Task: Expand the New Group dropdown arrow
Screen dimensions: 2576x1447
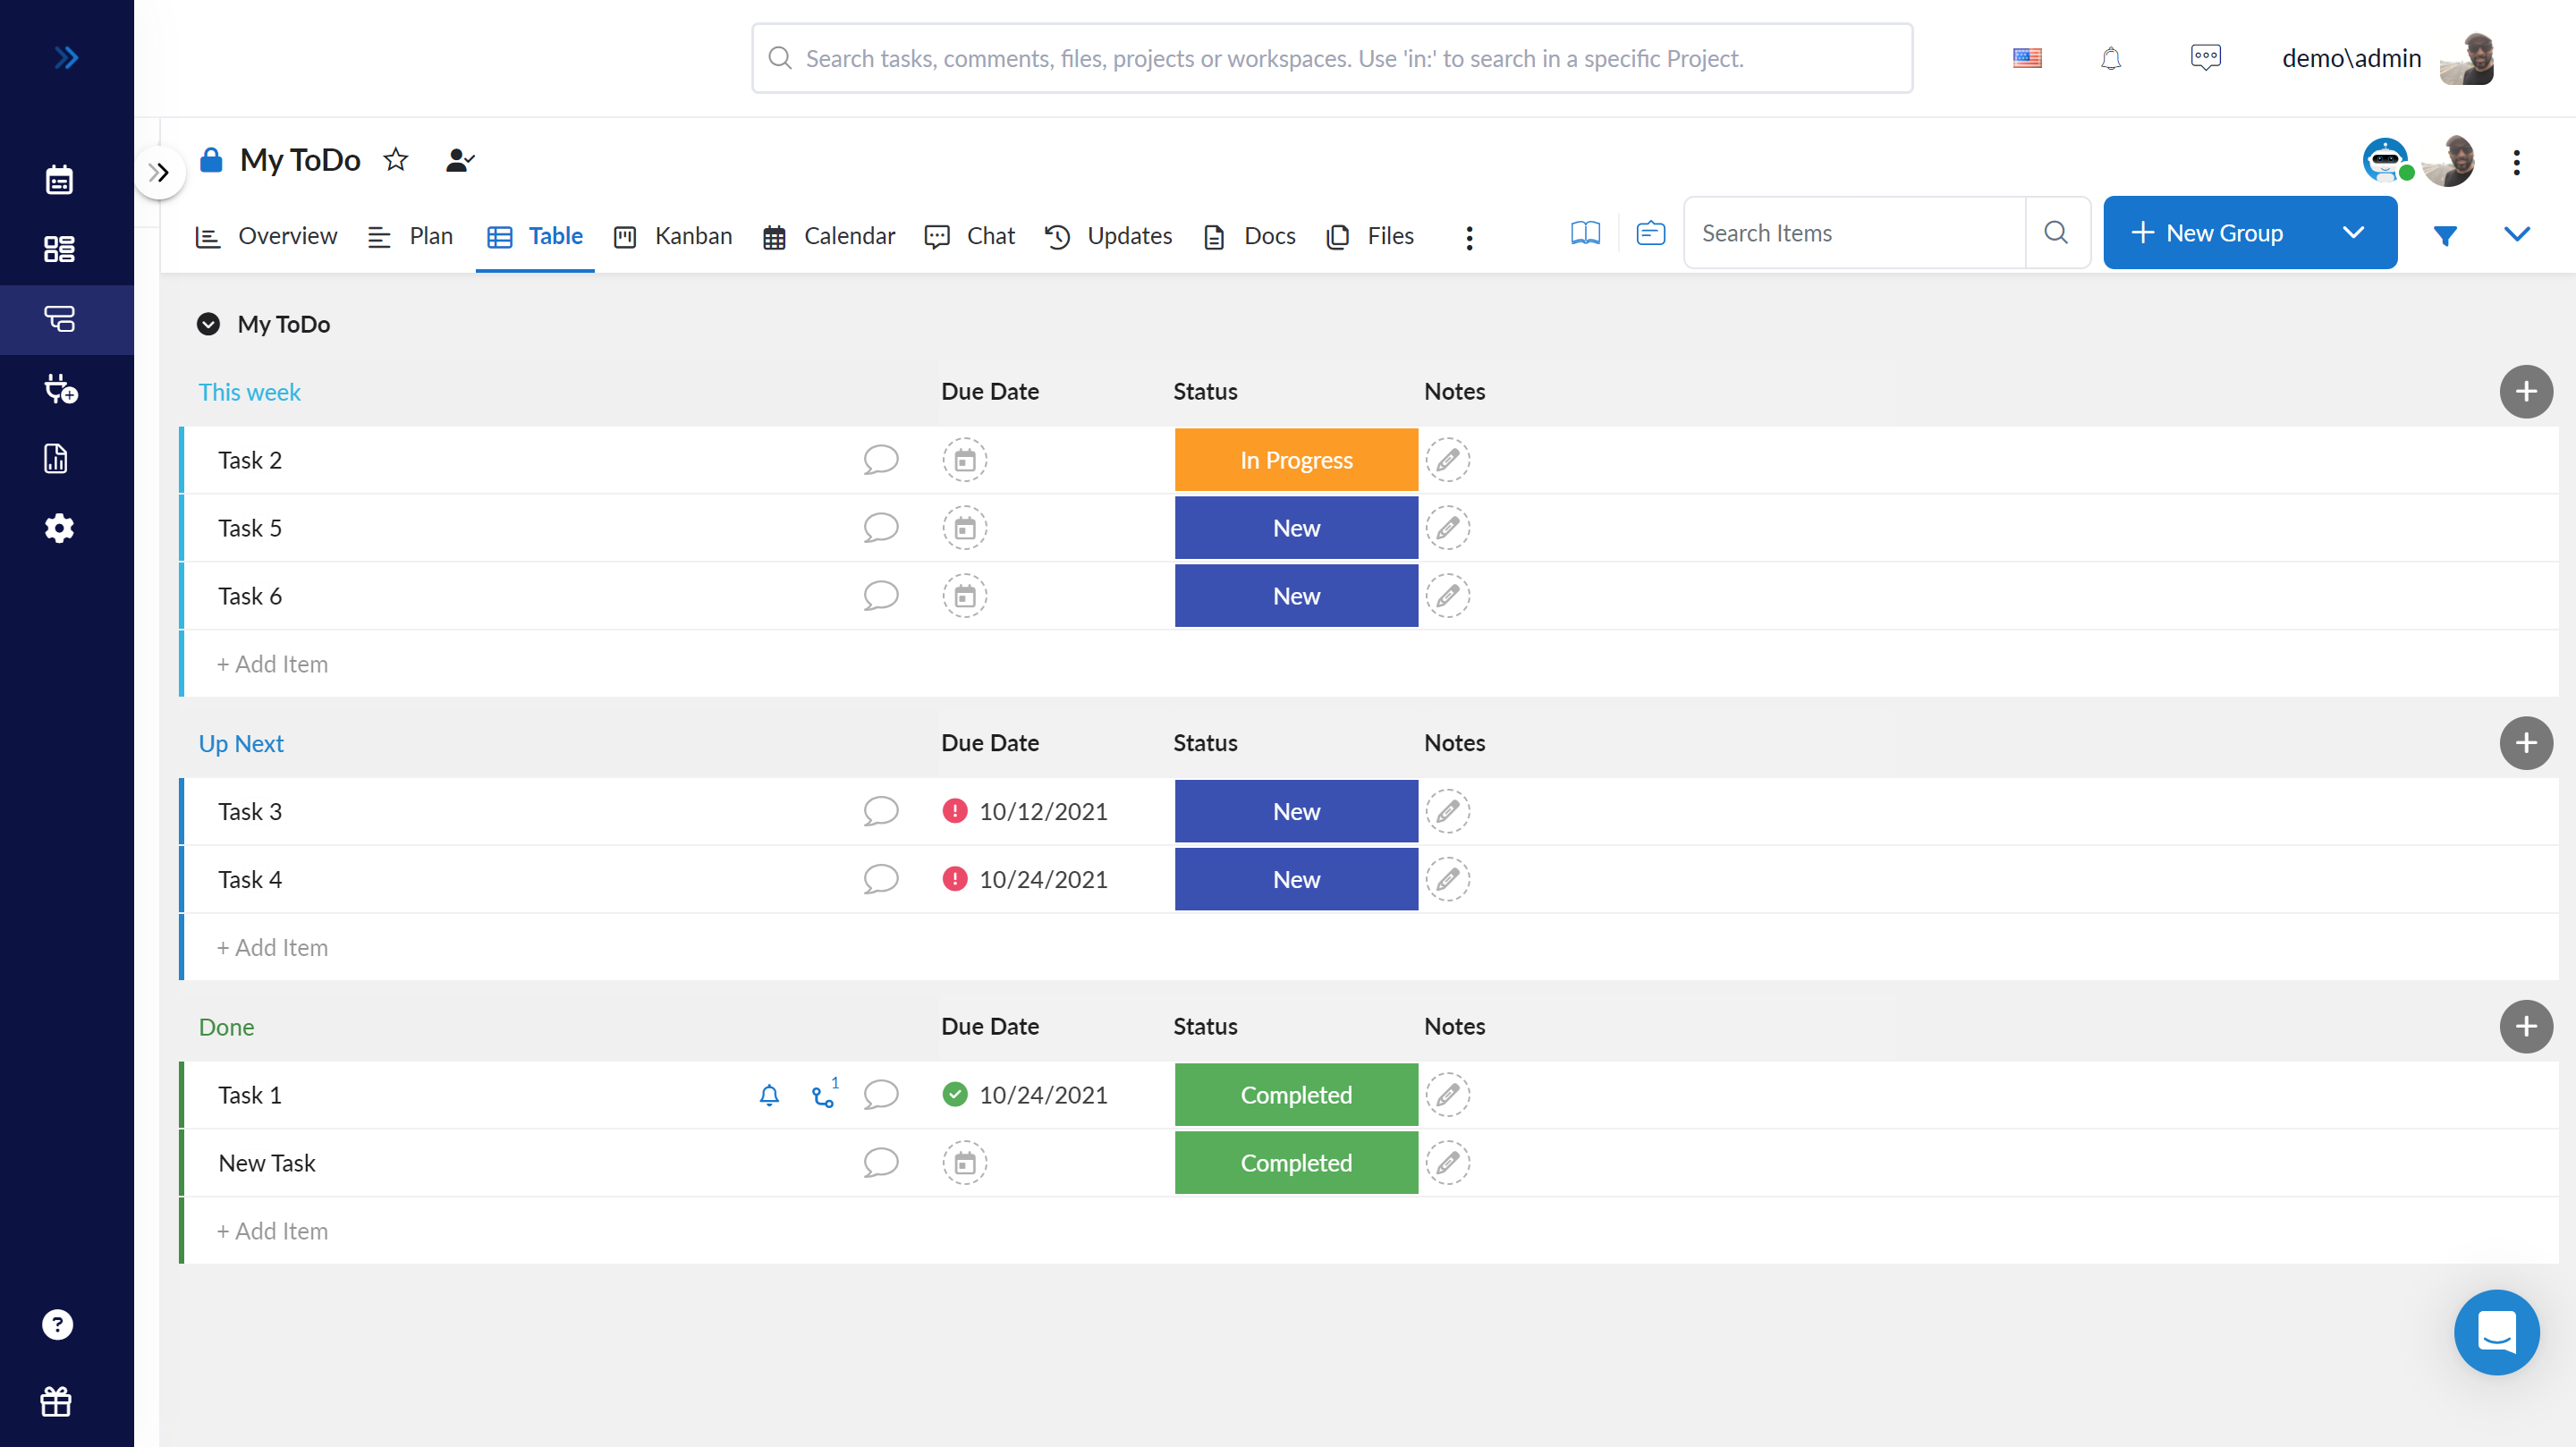Action: [x=2353, y=233]
